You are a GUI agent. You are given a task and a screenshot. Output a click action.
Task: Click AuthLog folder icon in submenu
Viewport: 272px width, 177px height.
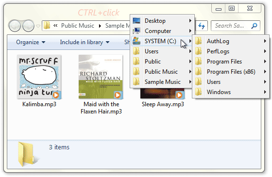199,41
